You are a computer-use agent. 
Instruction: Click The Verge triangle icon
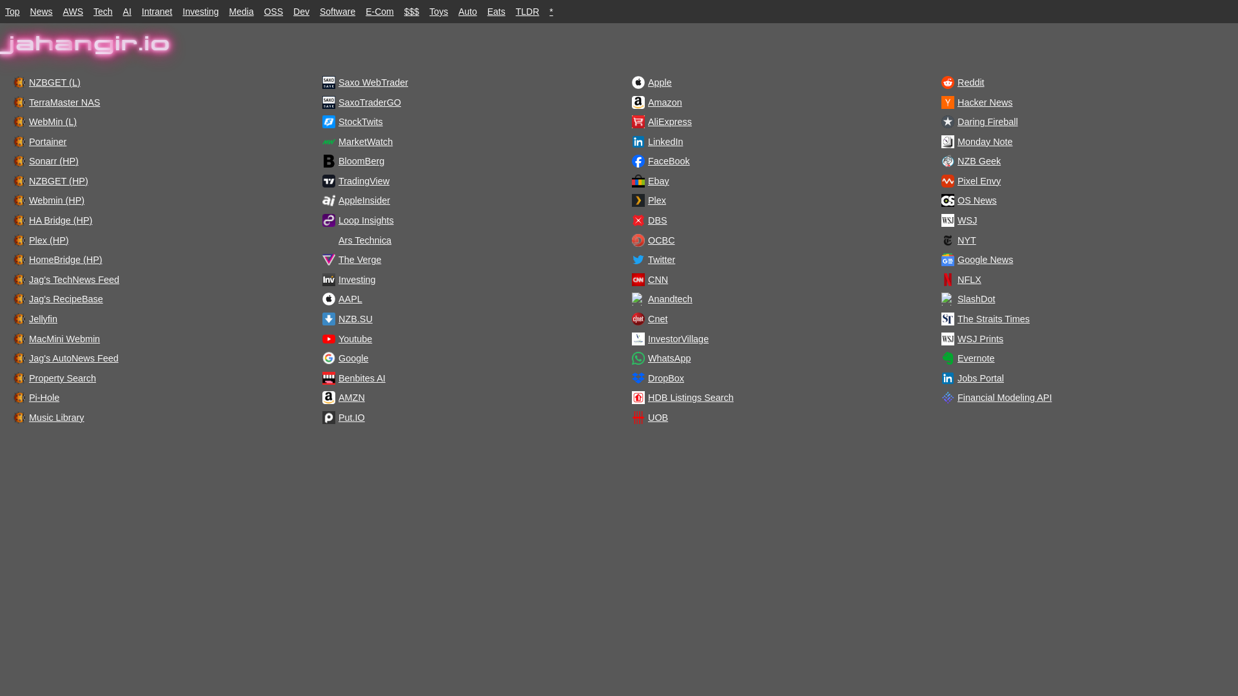click(328, 260)
